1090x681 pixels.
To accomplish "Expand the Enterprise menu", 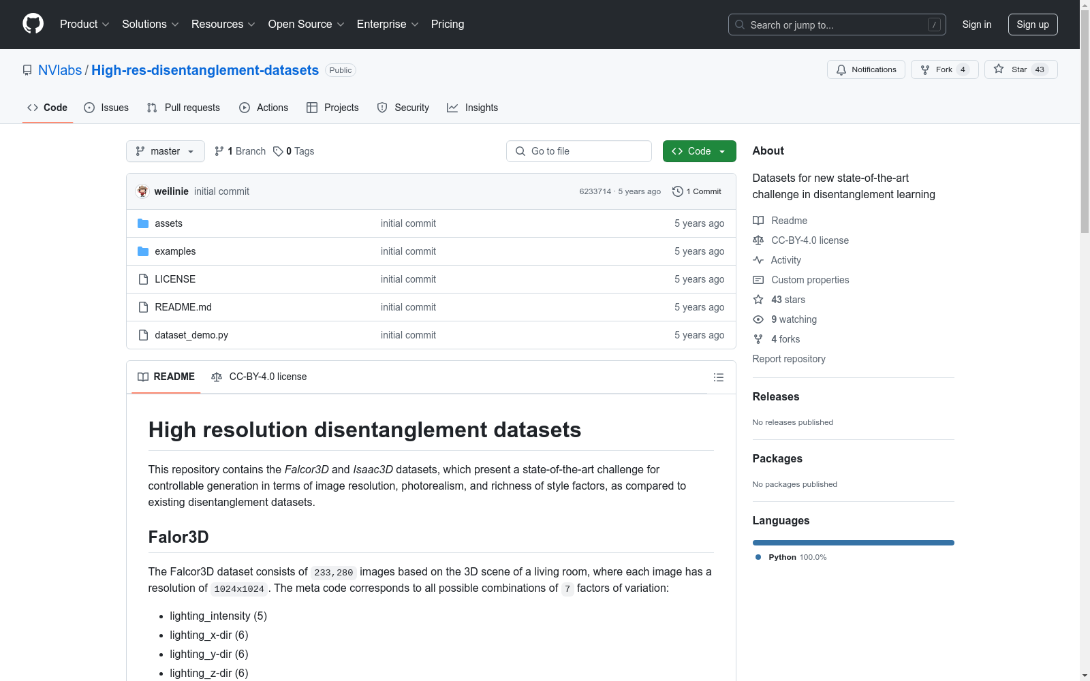I will click(388, 25).
